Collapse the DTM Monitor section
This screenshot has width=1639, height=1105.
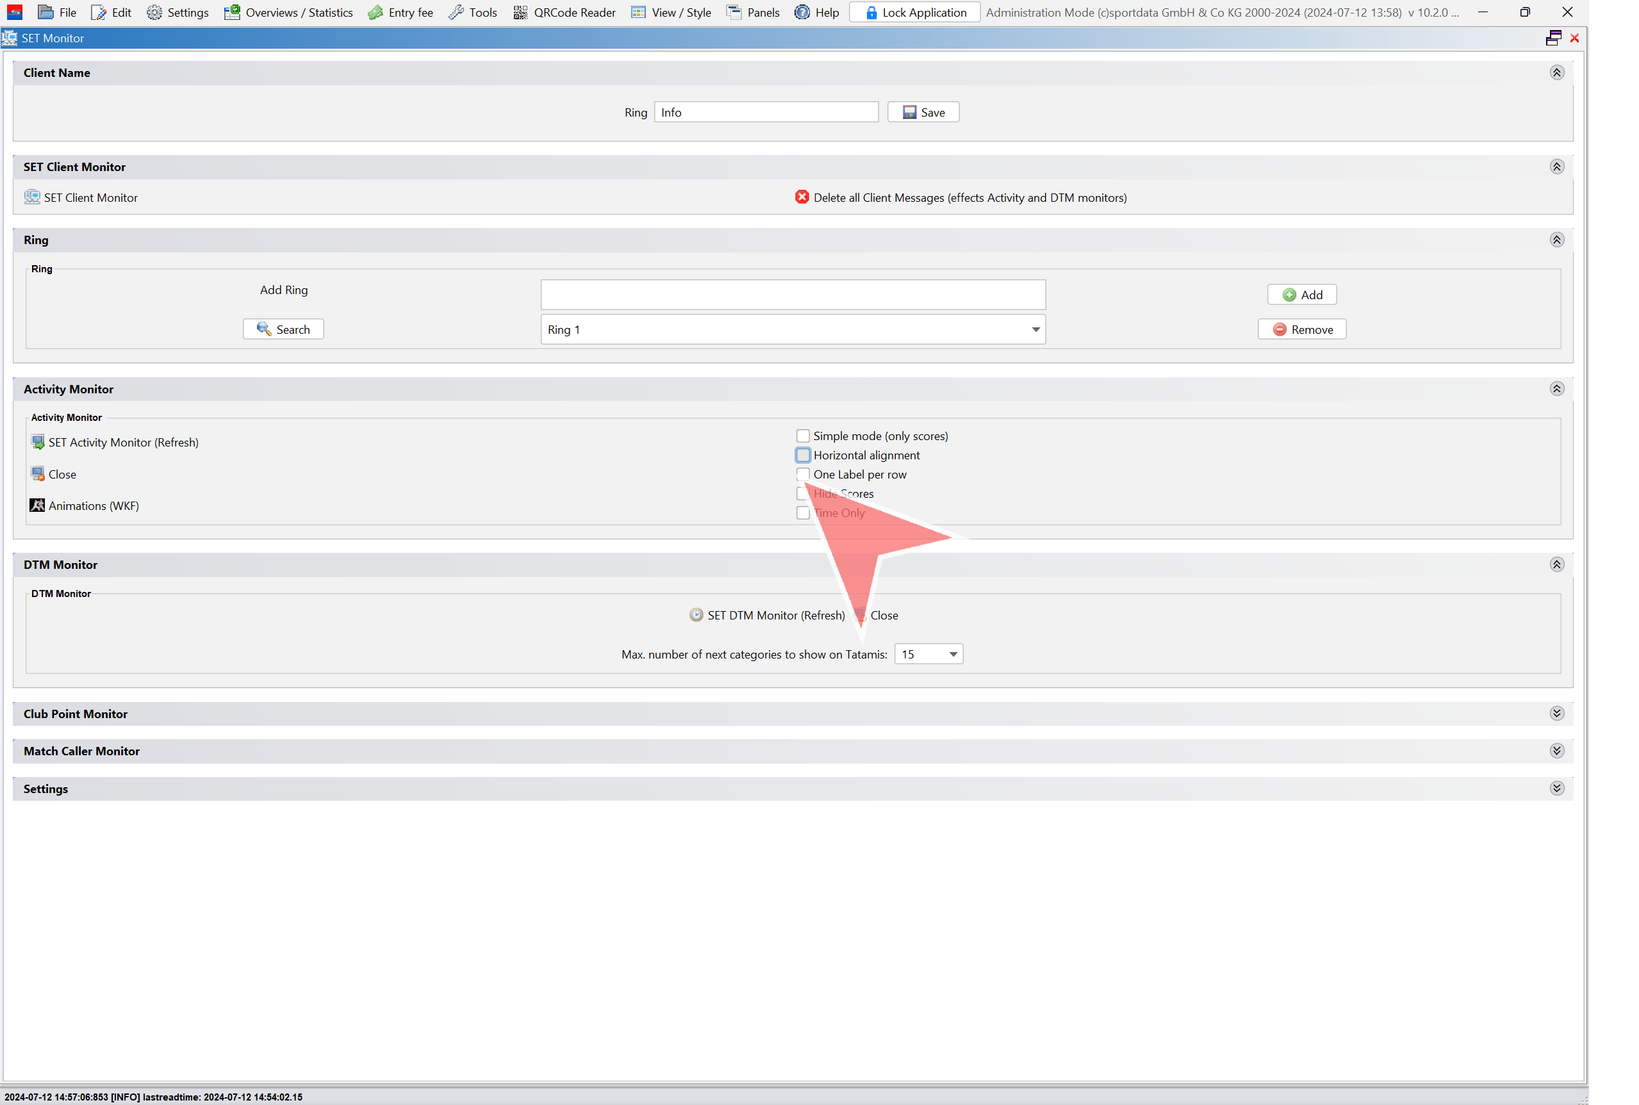(1556, 564)
